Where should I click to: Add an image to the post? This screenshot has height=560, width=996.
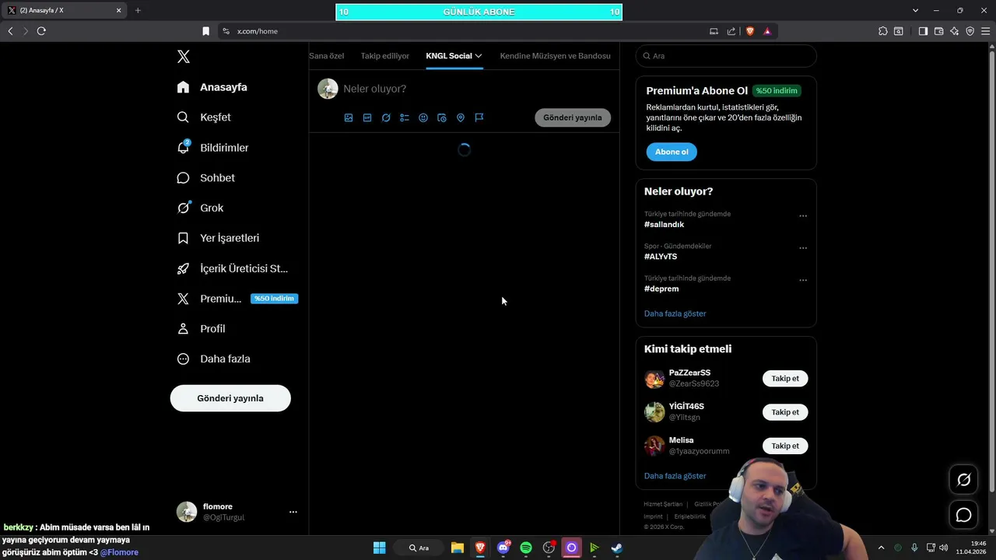click(349, 117)
